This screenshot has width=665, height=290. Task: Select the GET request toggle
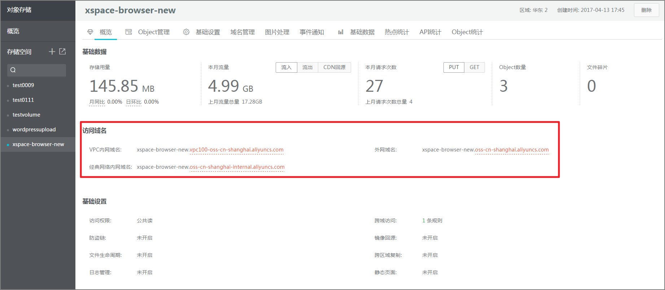point(474,67)
